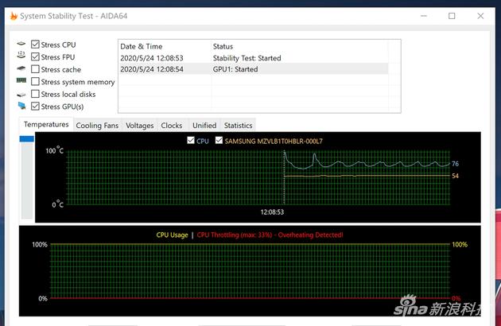Switch to the Clocks tab
Image resolution: width=501 pixels, height=326 pixels.
click(172, 126)
